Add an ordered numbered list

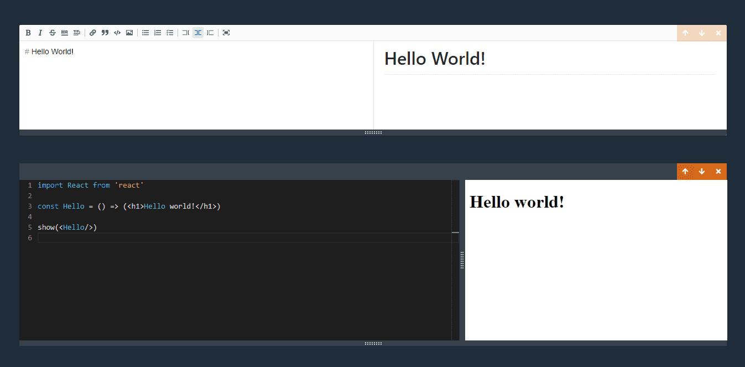click(x=158, y=33)
